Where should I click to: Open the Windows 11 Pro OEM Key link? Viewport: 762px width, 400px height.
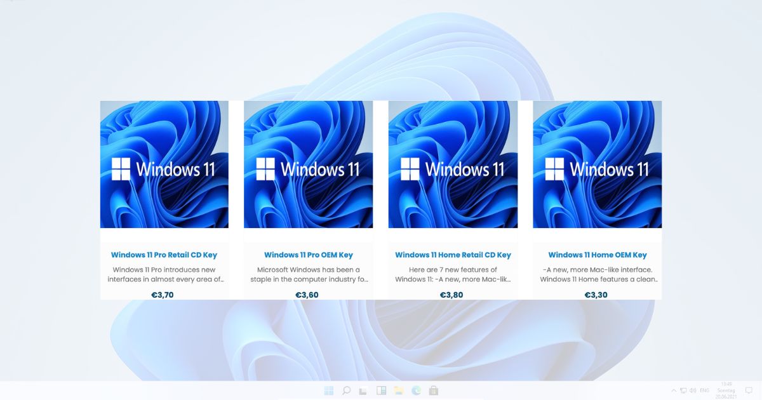[309, 255]
